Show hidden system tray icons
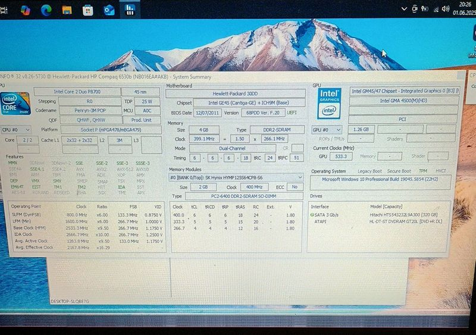 (404, 9)
